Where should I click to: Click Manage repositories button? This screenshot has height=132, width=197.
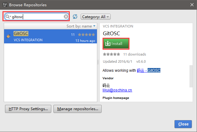coord(78,109)
